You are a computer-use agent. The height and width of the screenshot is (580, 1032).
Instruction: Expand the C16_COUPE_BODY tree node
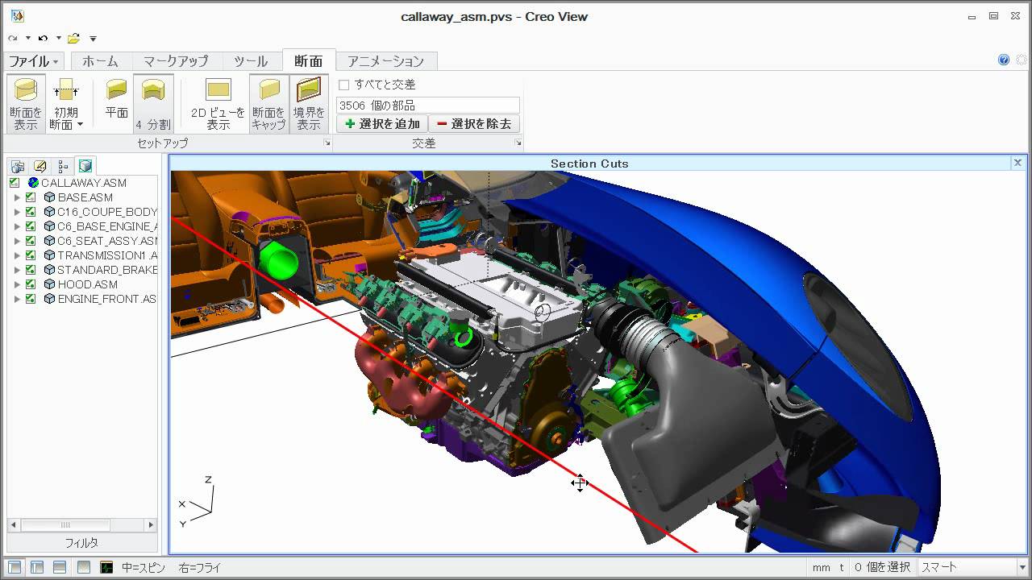(17, 212)
